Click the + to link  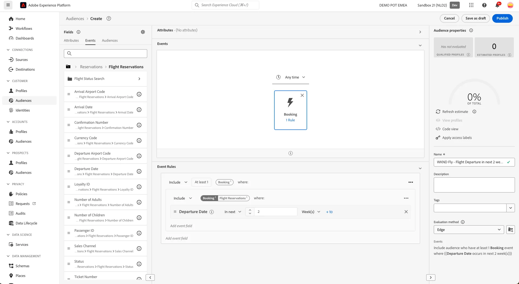(329, 212)
